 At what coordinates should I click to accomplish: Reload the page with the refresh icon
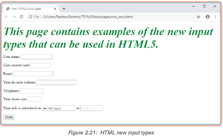(x=21, y=17)
